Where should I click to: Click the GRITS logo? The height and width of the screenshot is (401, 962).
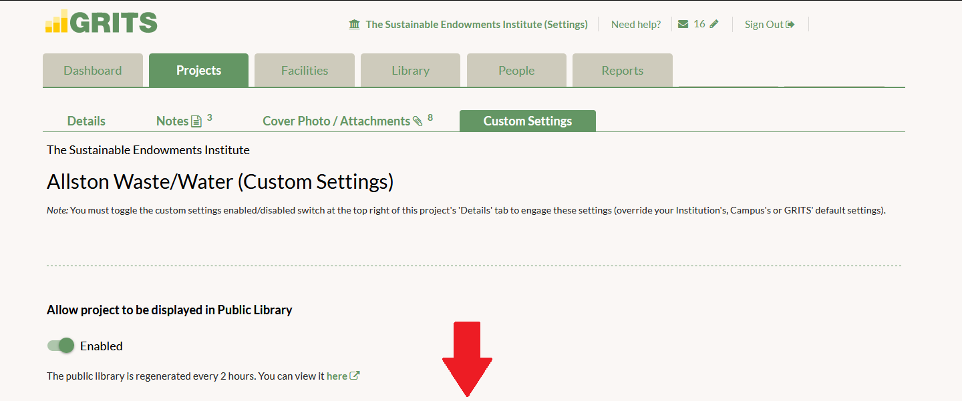102,22
